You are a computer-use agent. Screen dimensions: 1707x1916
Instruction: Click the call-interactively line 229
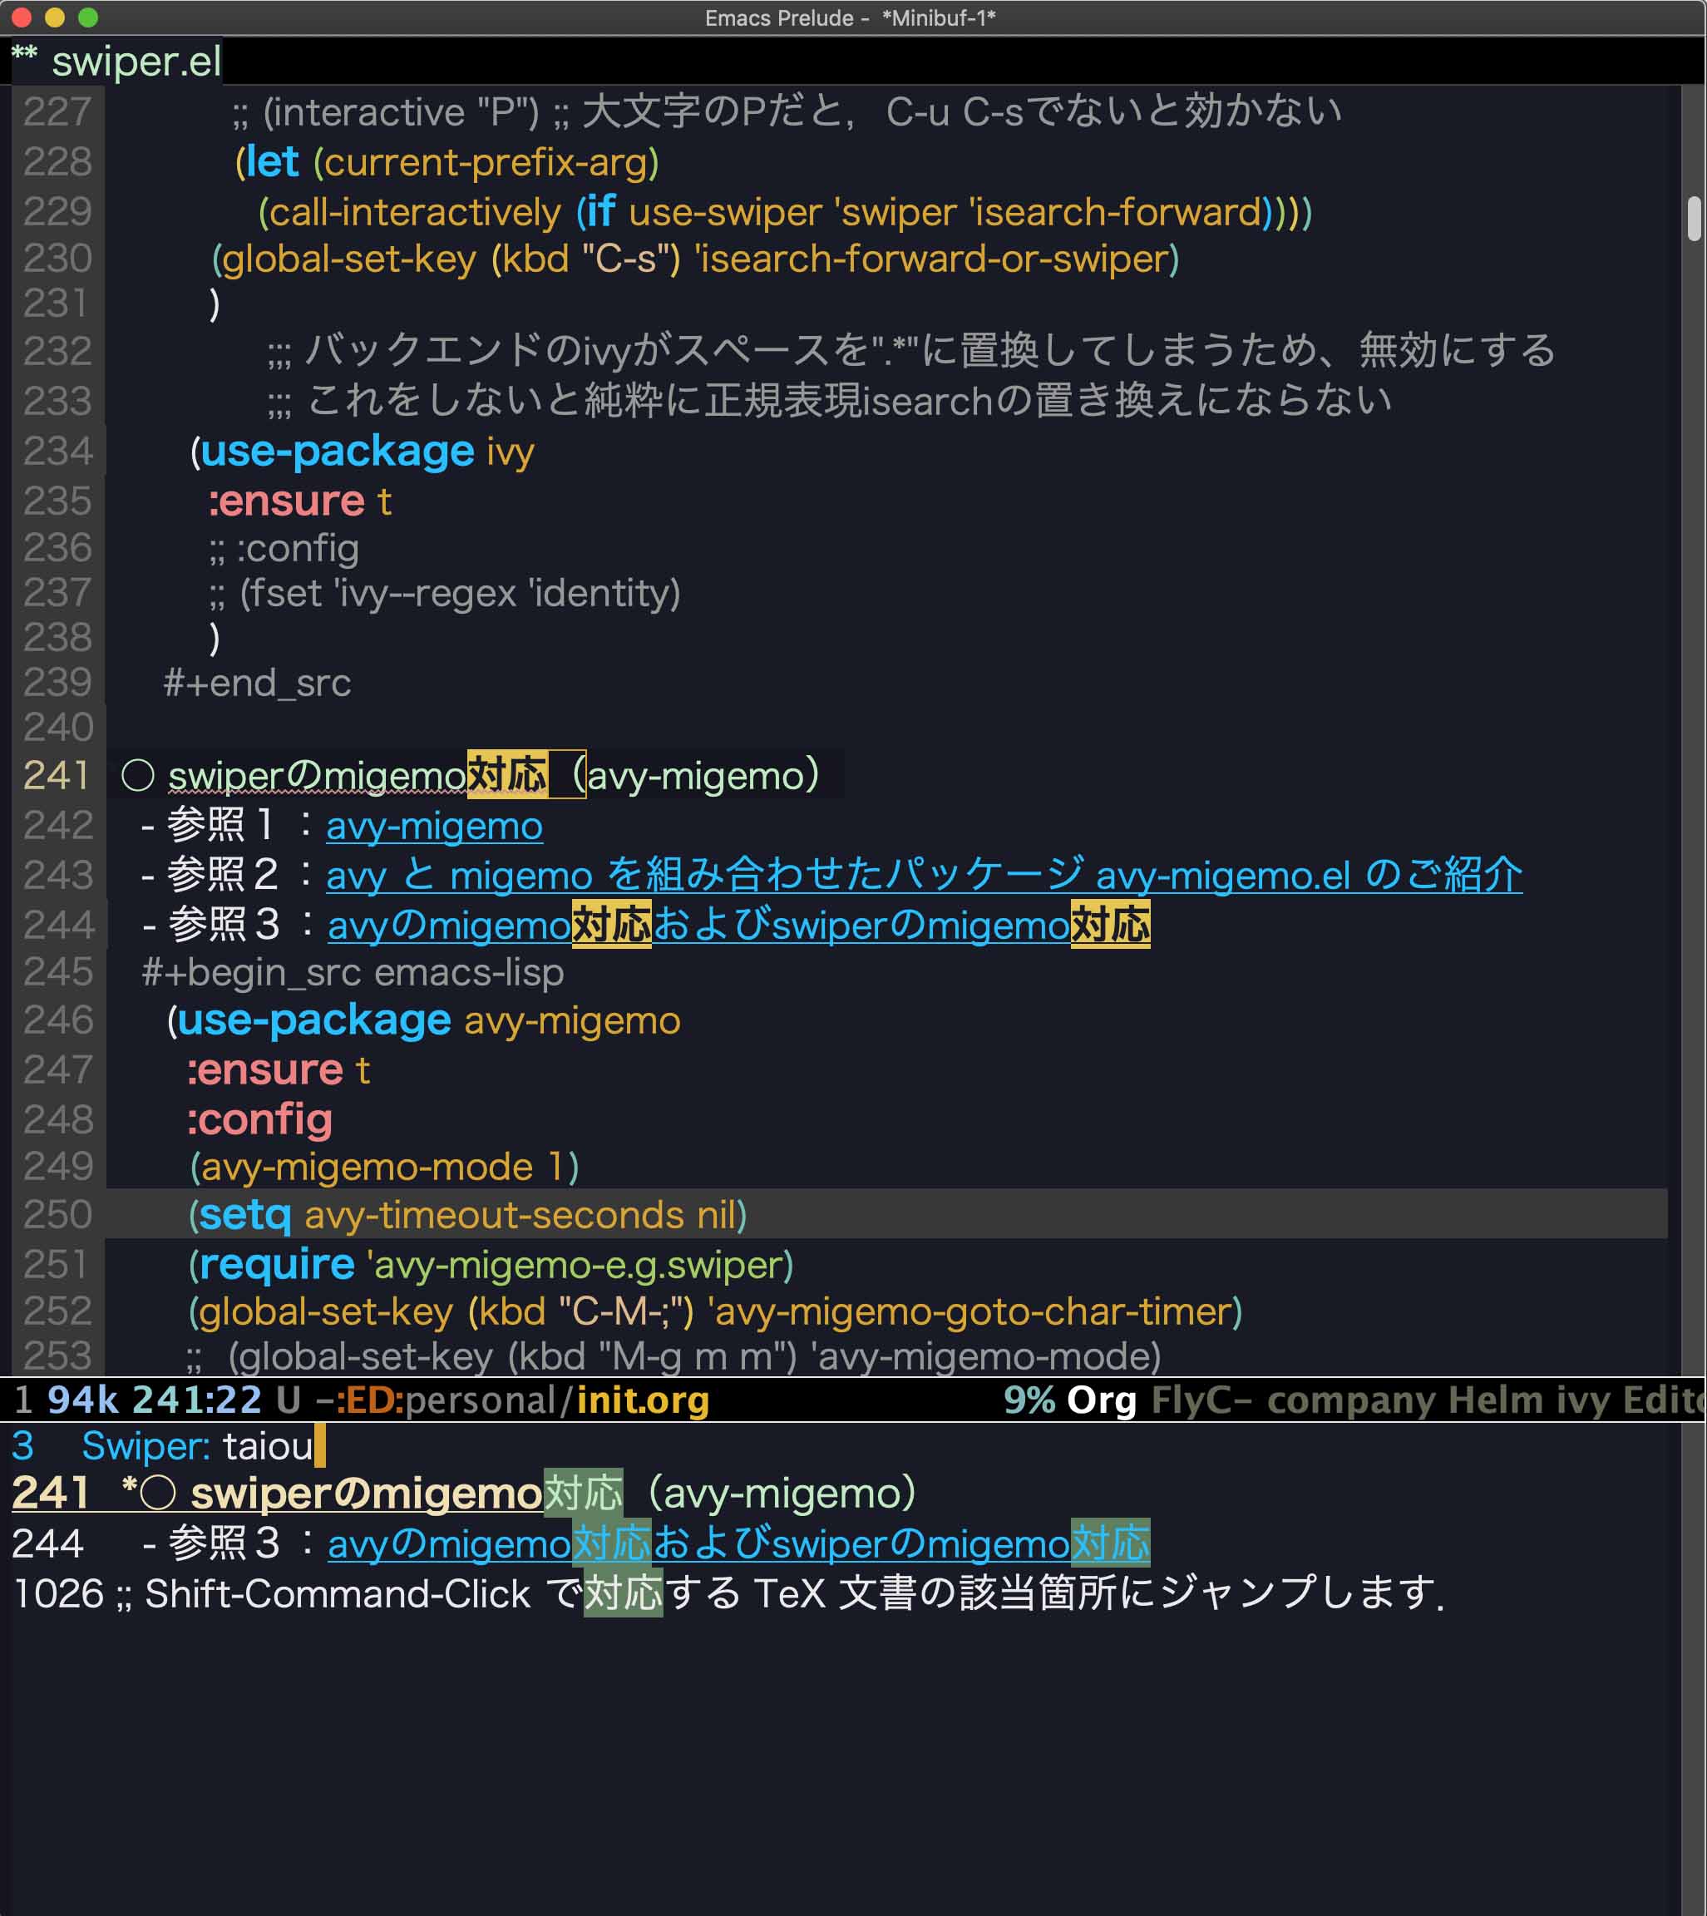786,212
